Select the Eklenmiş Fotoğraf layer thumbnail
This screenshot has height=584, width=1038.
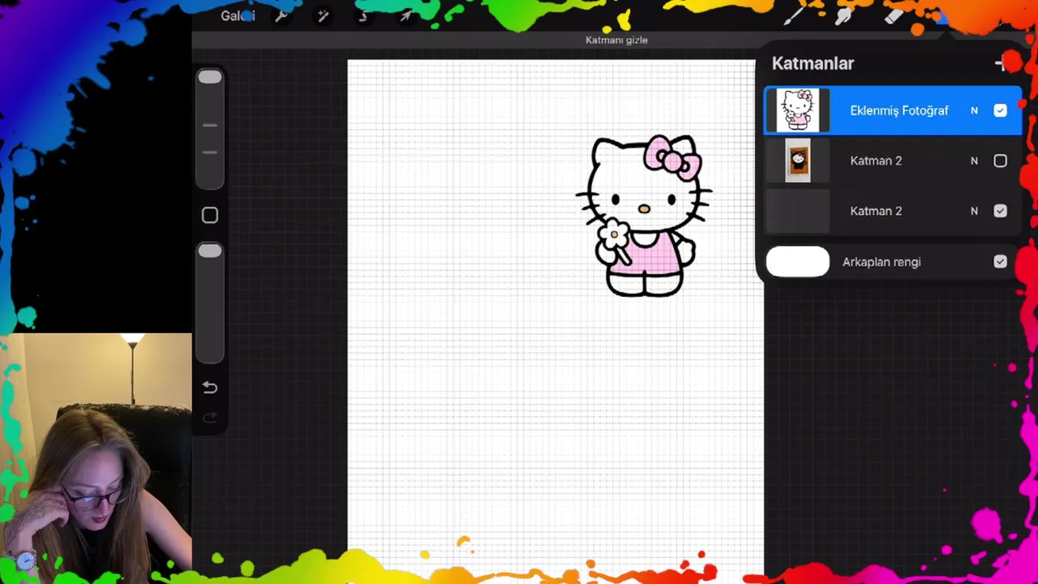click(x=798, y=110)
